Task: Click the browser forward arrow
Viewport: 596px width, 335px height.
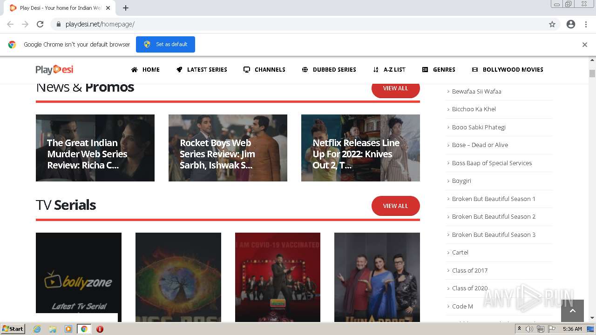Action: pos(25,24)
